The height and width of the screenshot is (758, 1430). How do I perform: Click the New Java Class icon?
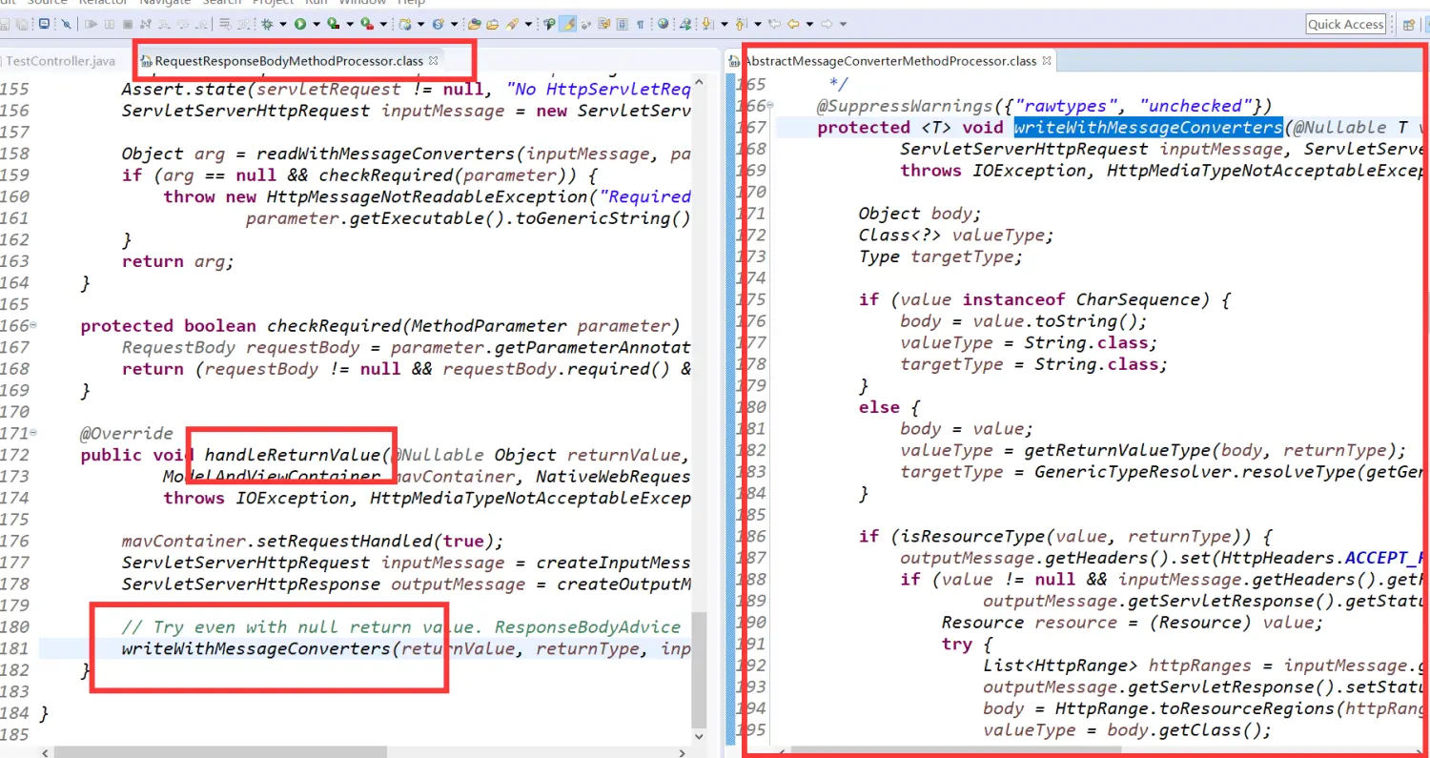click(x=439, y=24)
